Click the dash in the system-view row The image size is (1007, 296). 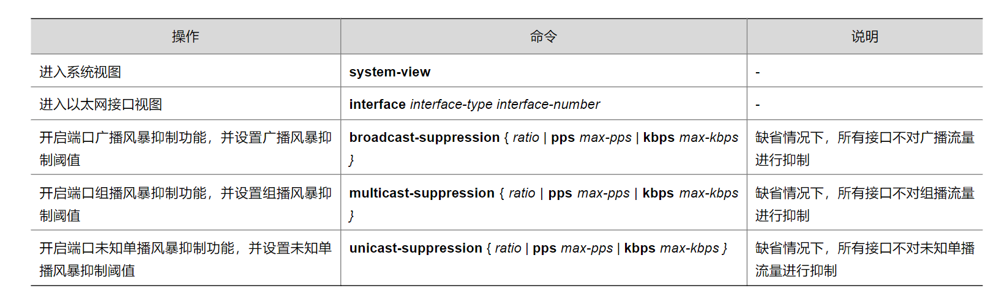click(x=758, y=73)
